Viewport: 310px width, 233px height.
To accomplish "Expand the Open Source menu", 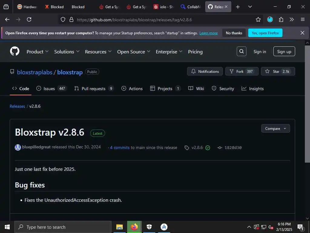I will (134, 52).
